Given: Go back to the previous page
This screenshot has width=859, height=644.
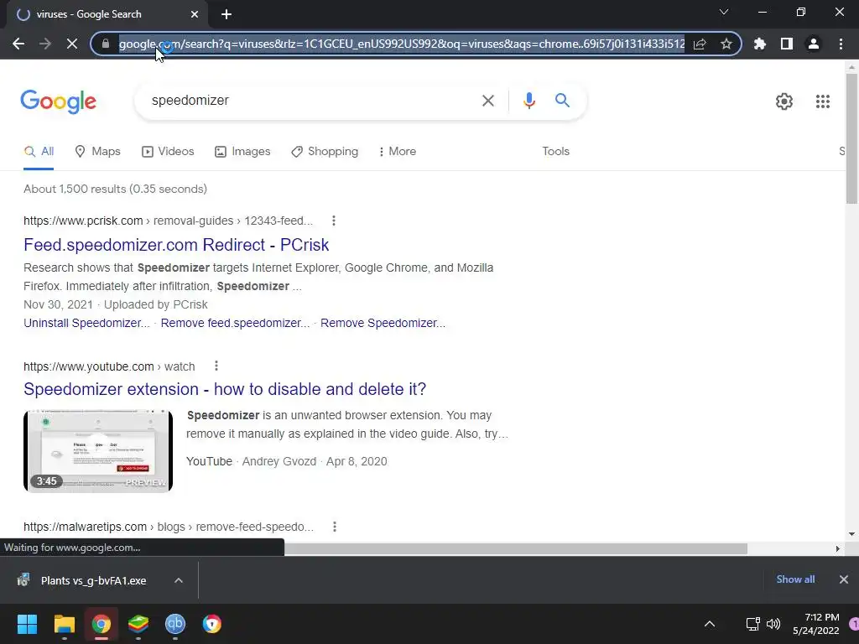Looking at the screenshot, I should coord(18,44).
